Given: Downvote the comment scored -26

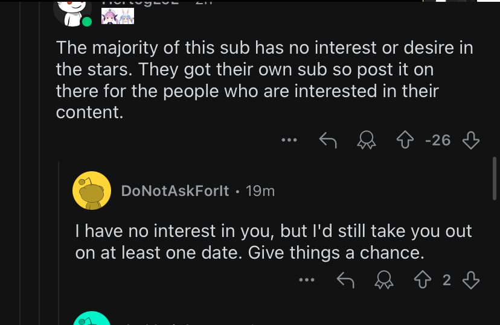Looking at the screenshot, I should (x=470, y=140).
